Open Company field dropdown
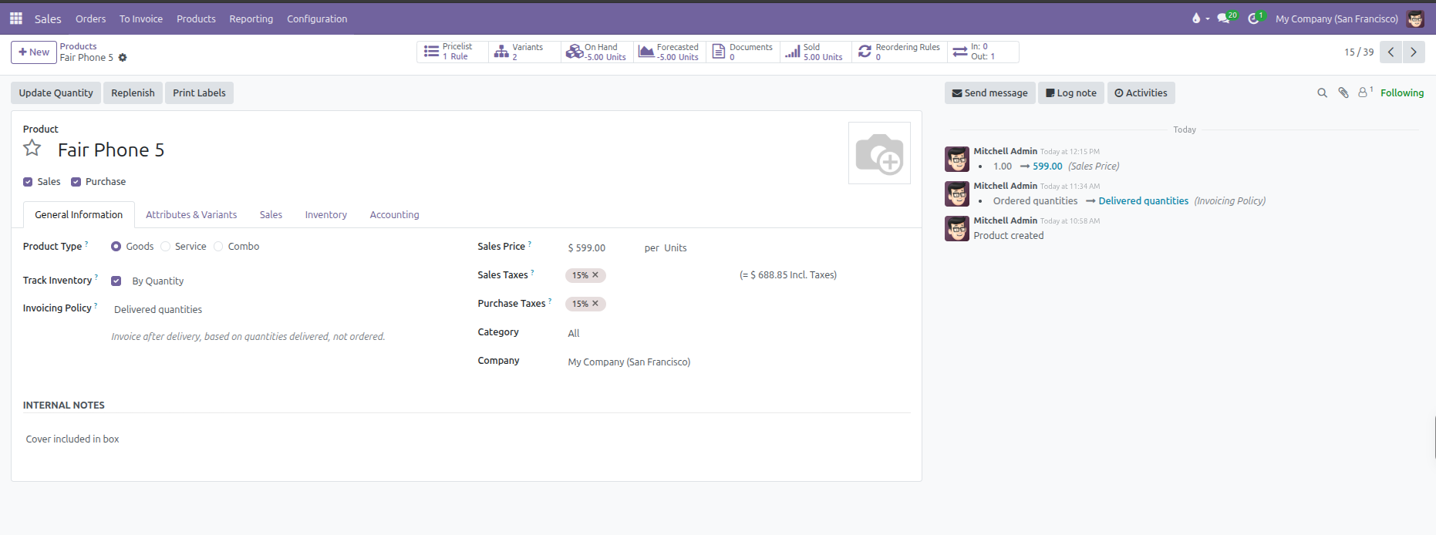The width and height of the screenshot is (1436, 535). pos(739,362)
